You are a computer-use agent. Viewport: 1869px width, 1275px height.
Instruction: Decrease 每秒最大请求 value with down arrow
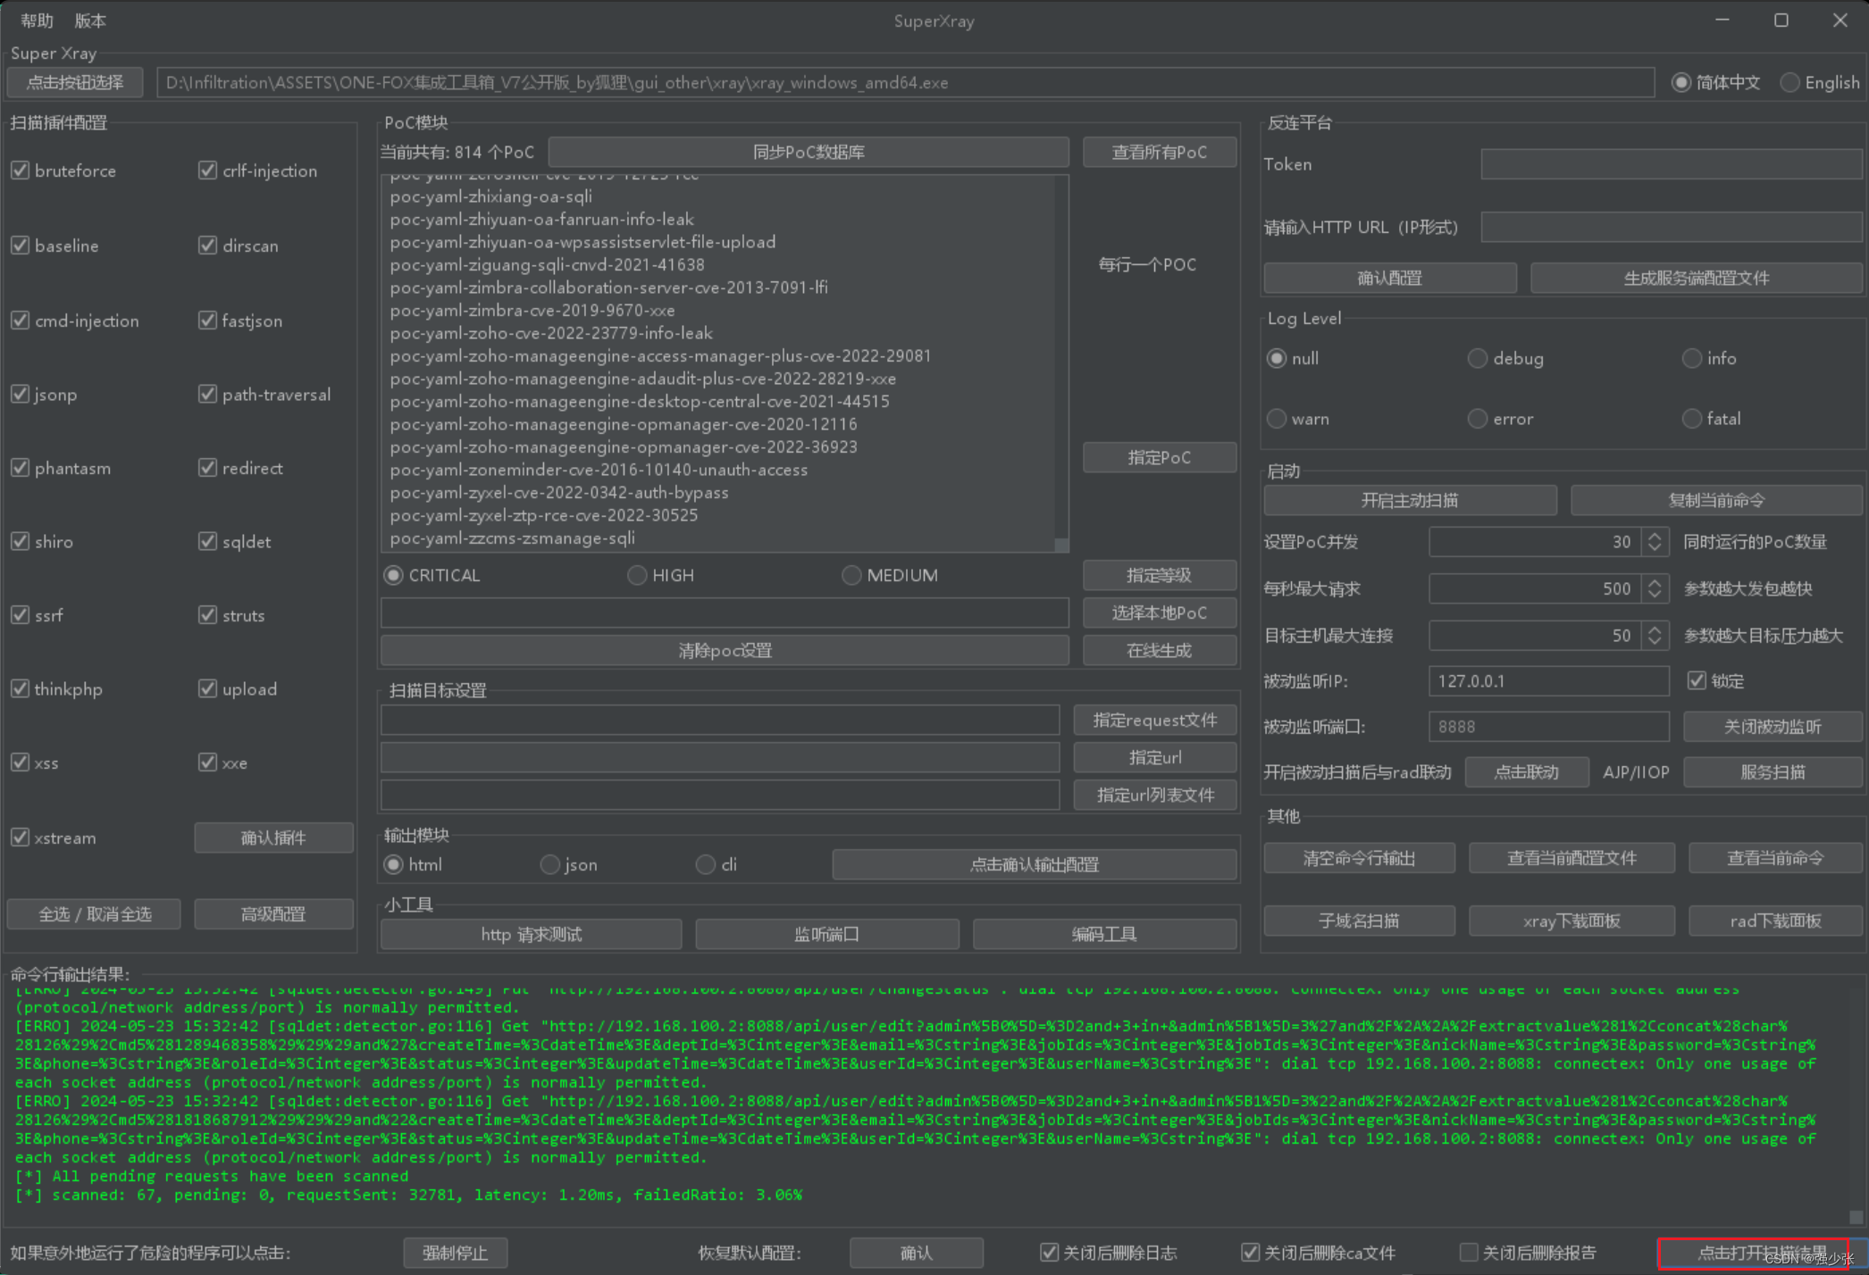point(1655,596)
